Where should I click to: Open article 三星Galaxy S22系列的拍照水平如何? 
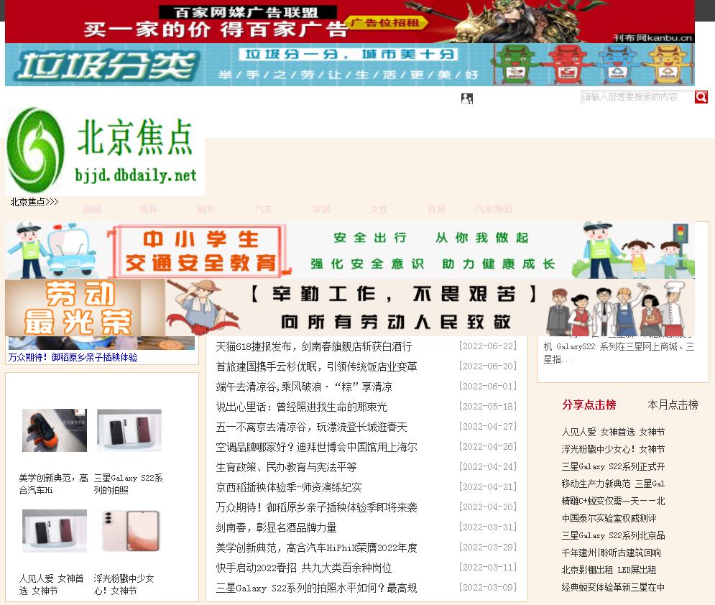point(316,588)
